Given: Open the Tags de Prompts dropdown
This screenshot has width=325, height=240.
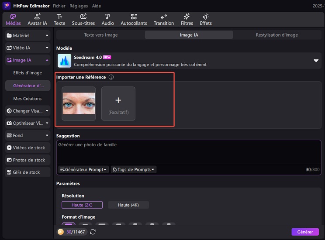Looking at the screenshot, I should point(134,169).
